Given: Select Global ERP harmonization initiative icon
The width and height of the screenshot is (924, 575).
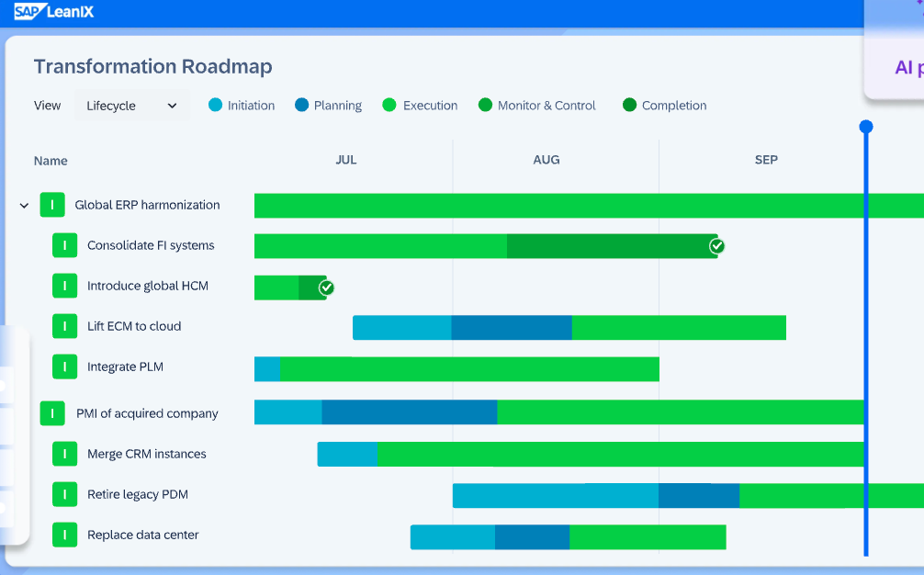Looking at the screenshot, I should pos(52,205).
